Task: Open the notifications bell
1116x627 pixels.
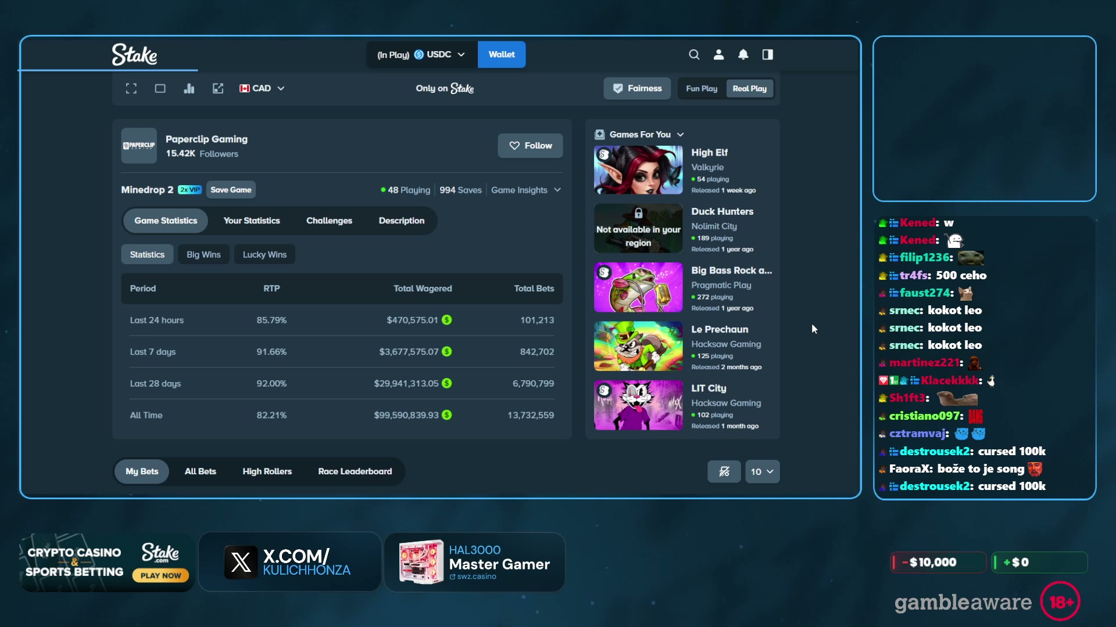Action: click(743, 55)
